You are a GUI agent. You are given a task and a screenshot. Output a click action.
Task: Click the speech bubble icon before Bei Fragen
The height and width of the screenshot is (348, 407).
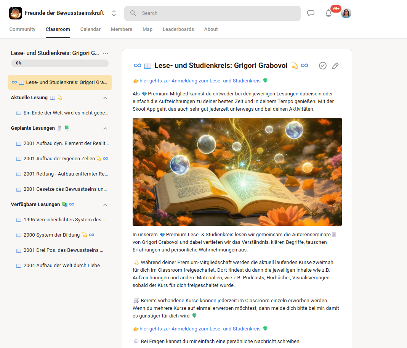point(136,341)
